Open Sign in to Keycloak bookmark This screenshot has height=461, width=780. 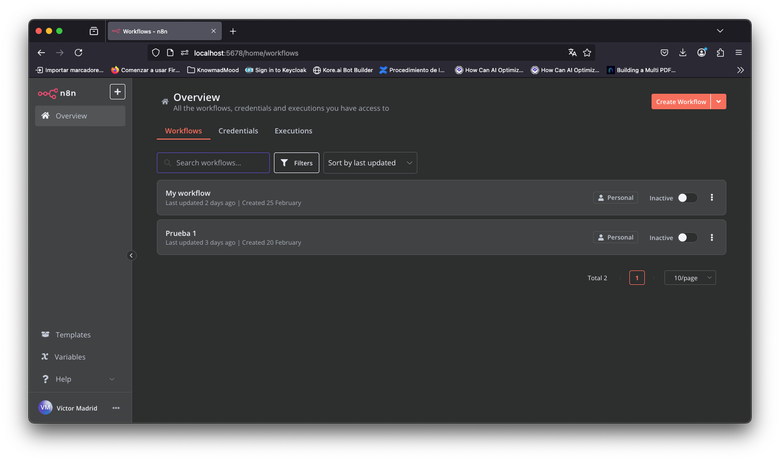(x=275, y=70)
